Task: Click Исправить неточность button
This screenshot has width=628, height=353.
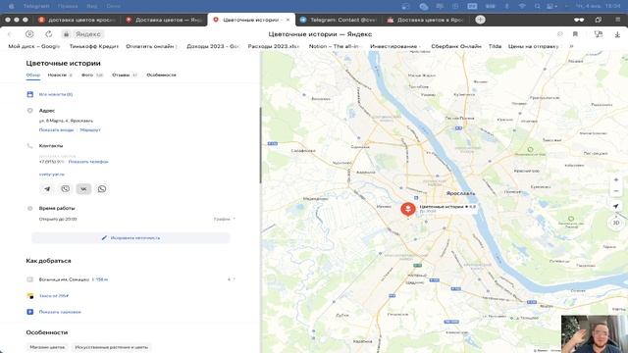Action: tap(131, 237)
